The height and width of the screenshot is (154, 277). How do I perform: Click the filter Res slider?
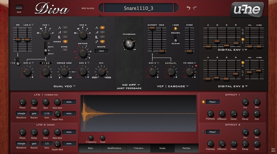161,51
